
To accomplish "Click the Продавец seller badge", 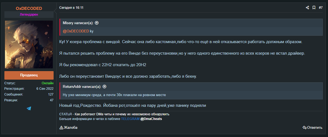I will coord(29,75).
